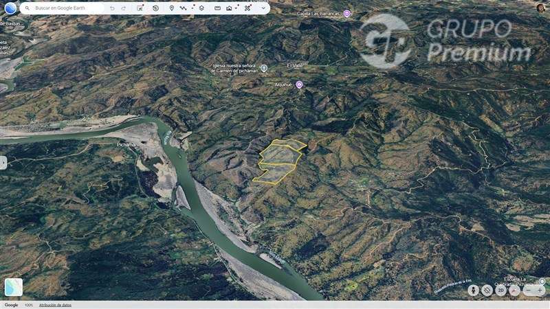Viewport: 550px width, 309px height.
Task: Open the user account avatar
Action: (x=541, y=8)
